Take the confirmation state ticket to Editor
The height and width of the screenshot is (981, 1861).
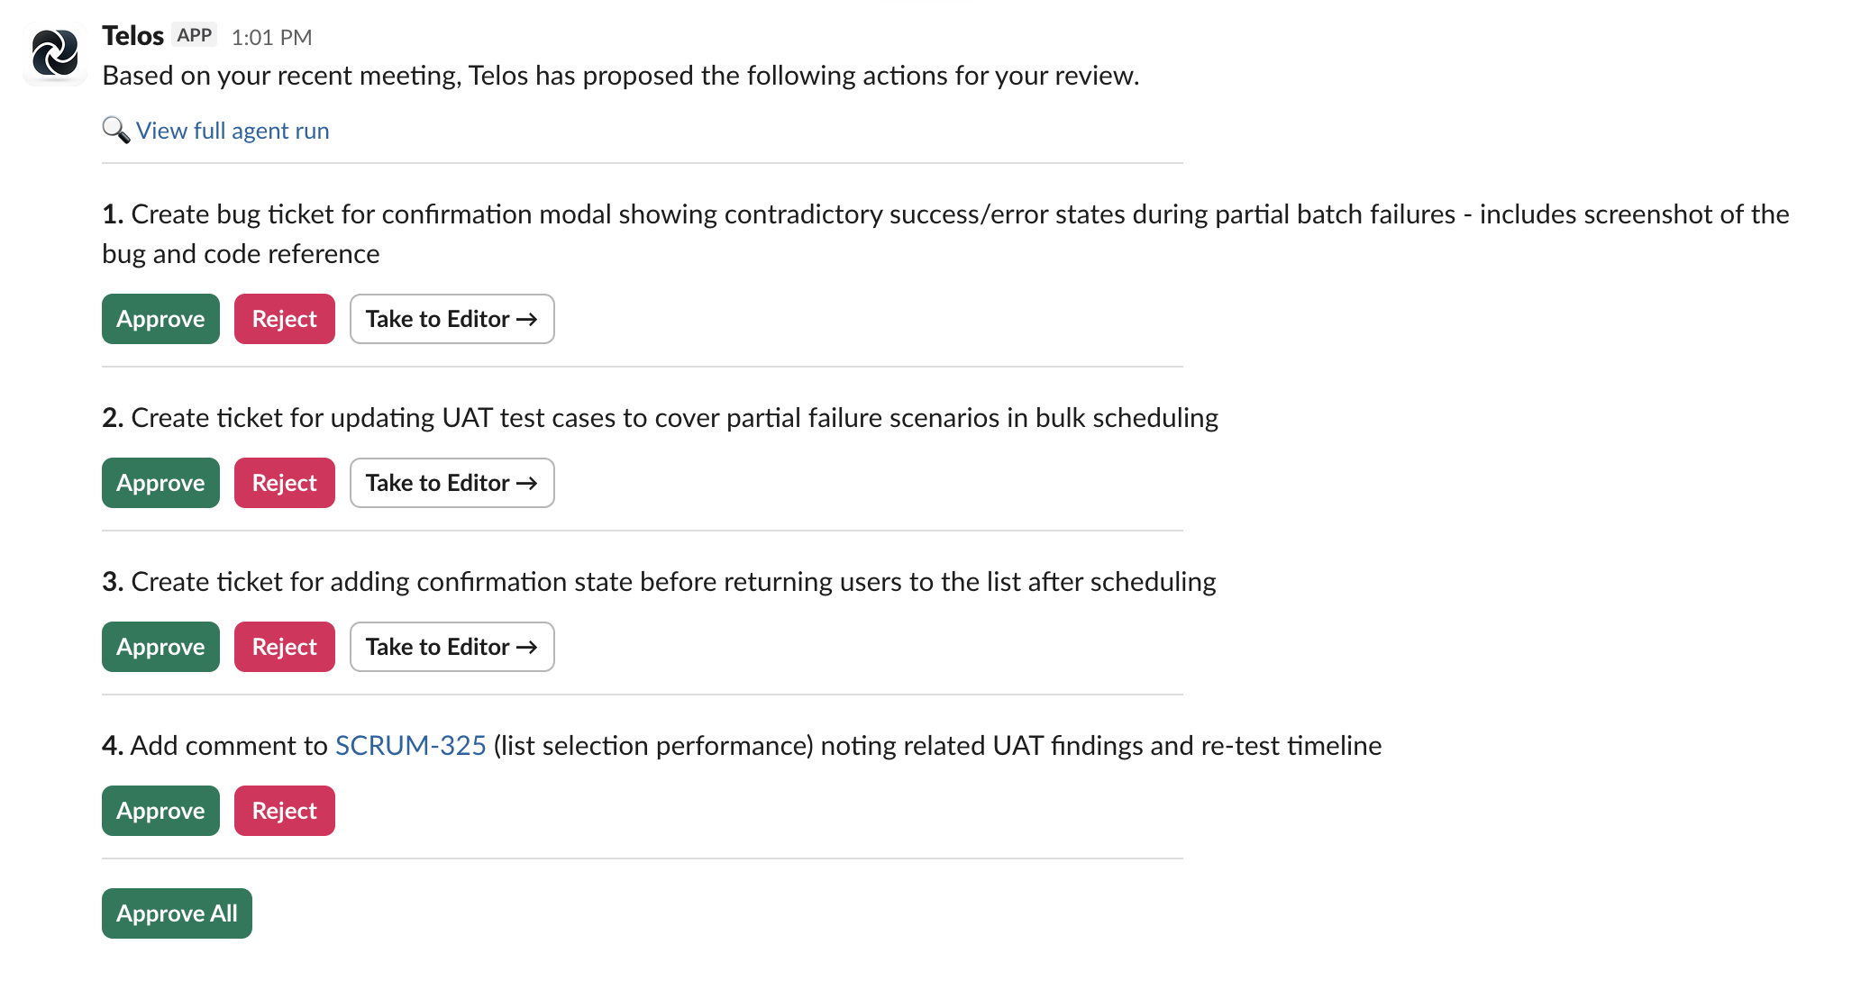tap(452, 647)
